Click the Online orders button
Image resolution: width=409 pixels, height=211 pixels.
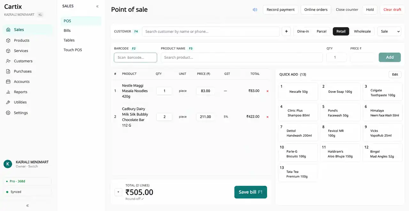click(316, 10)
